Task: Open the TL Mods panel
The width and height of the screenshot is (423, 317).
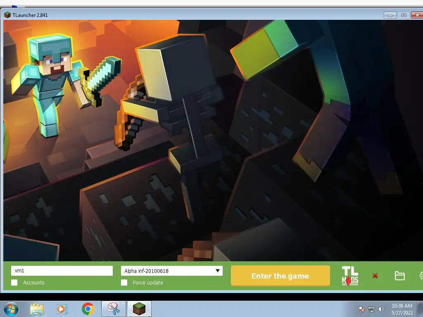Action: tap(350, 276)
